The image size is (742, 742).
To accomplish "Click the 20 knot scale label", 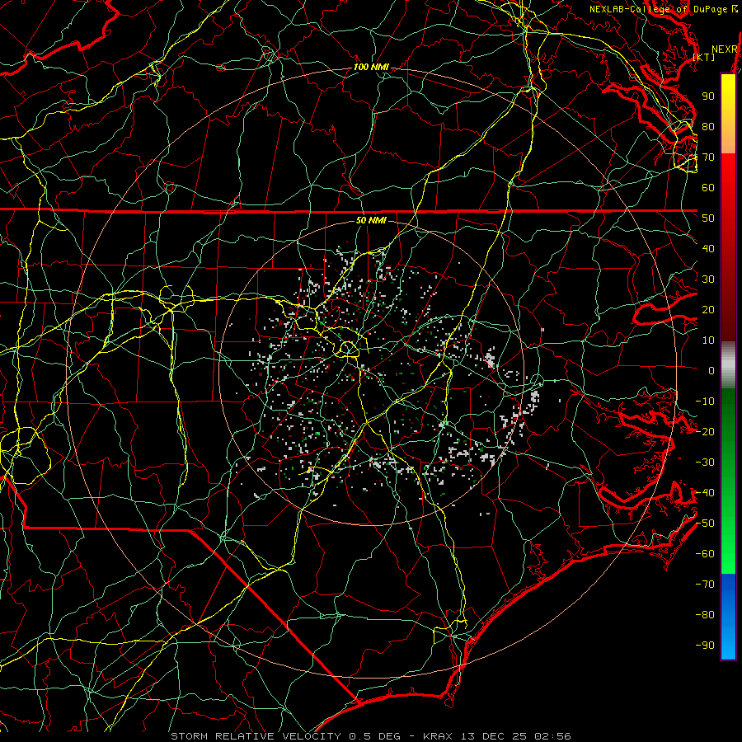I will click(x=708, y=309).
